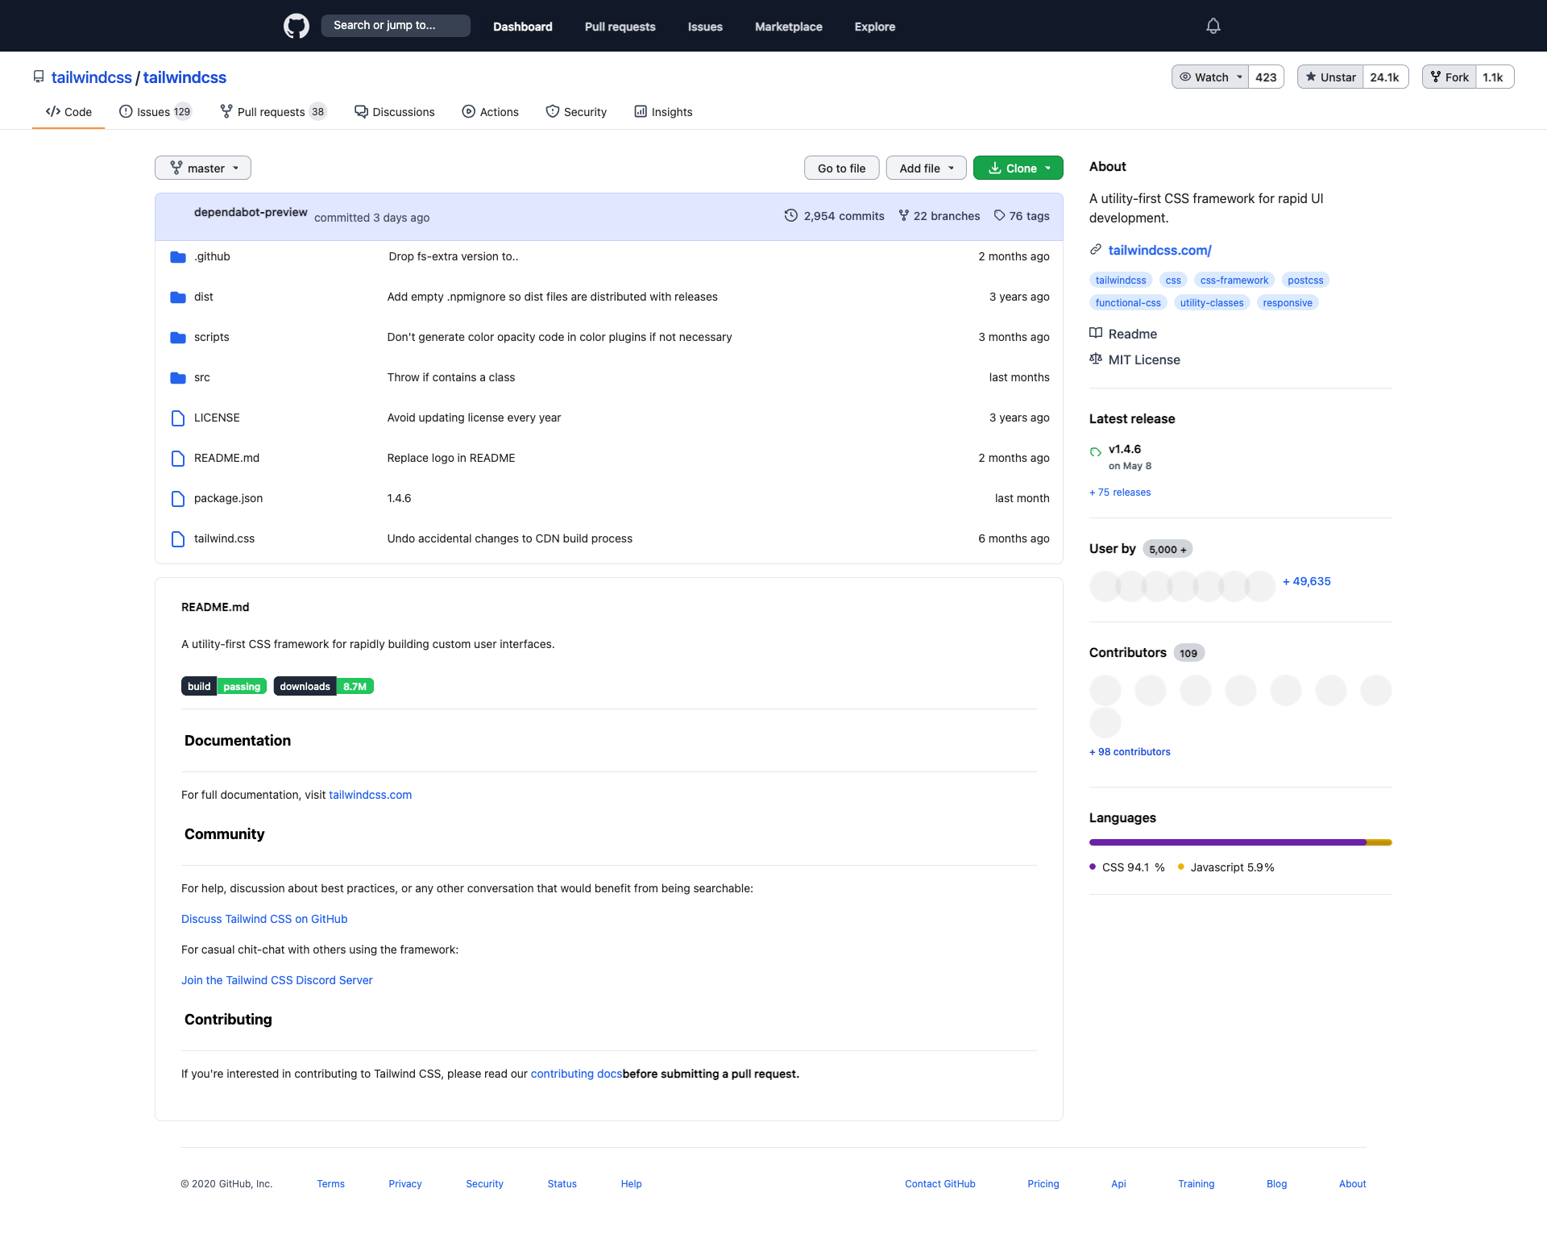Select the package.json file icon
Image resolution: width=1547 pixels, height=1251 pixels.
[x=178, y=498]
